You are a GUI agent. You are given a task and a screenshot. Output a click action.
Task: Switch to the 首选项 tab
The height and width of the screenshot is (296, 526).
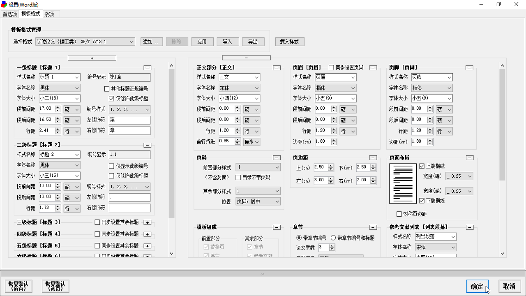tap(9, 14)
